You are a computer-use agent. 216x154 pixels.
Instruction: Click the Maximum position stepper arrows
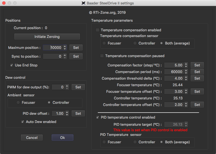tap(65, 48)
